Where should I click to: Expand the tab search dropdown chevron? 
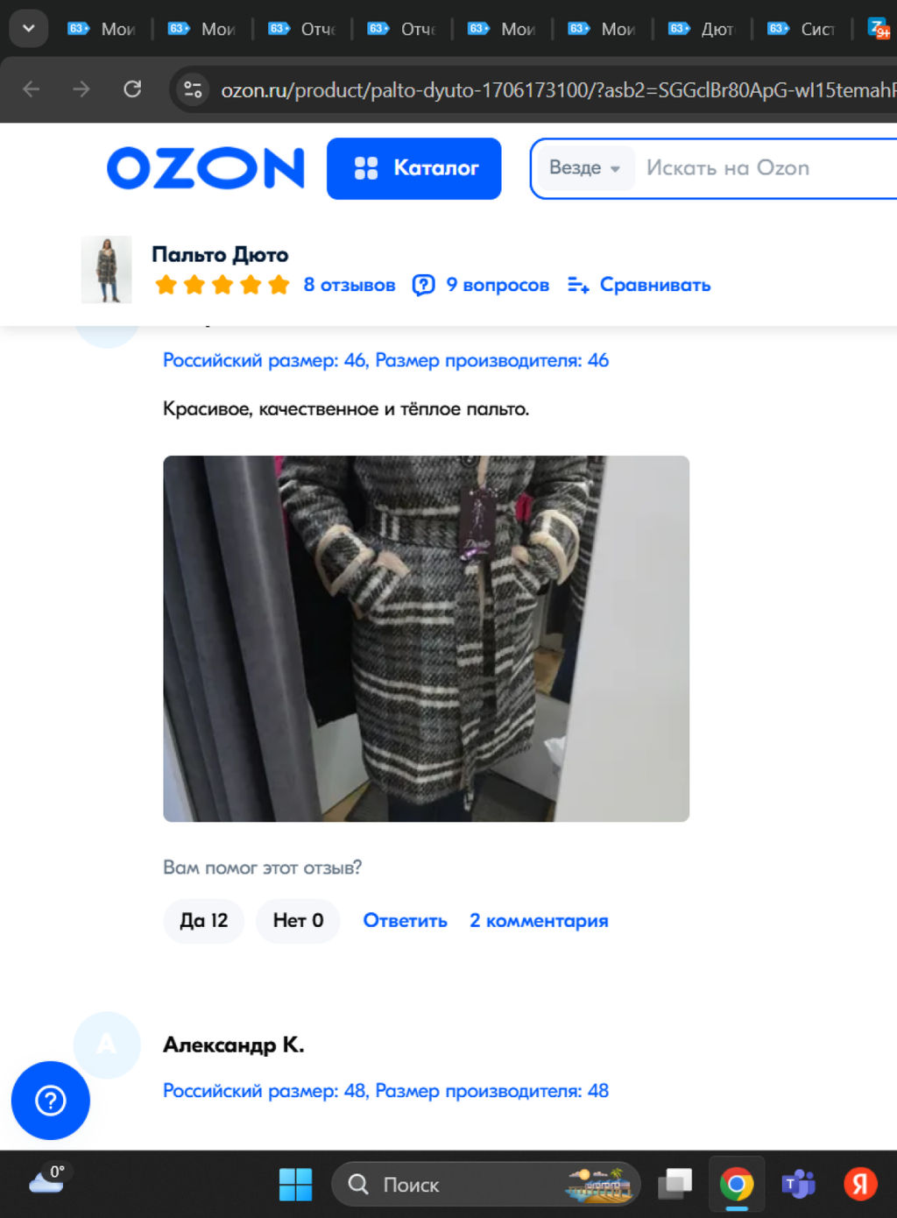pos(28,28)
